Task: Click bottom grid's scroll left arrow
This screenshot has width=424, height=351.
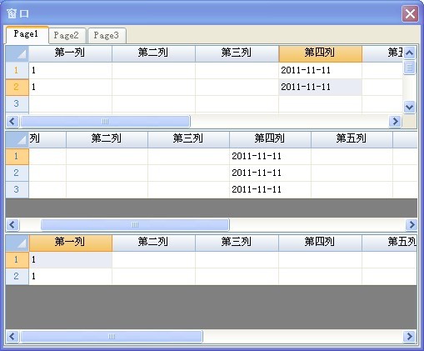Action: pyautogui.click(x=12, y=336)
